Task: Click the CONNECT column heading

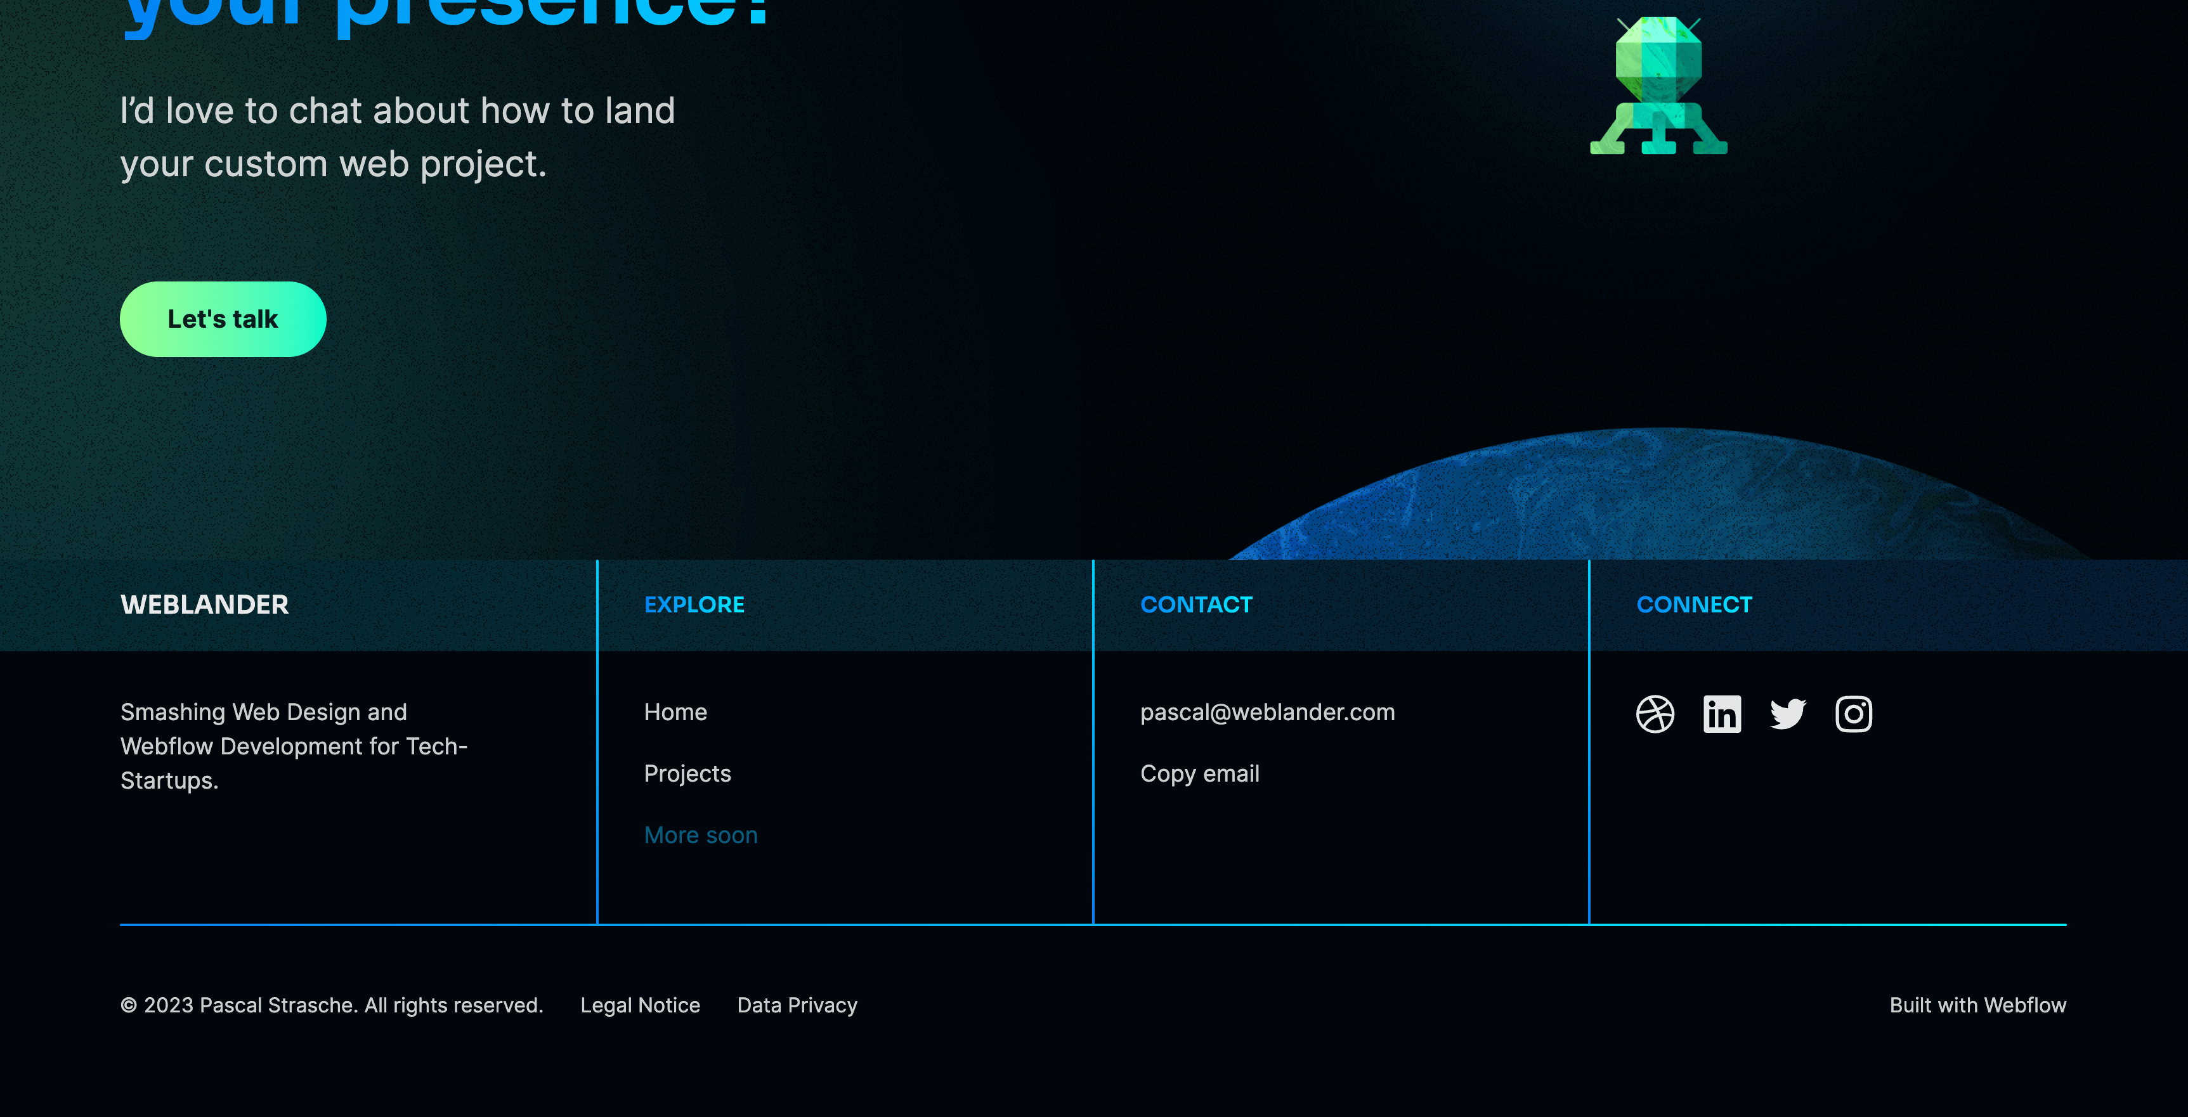Action: coord(1694,604)
